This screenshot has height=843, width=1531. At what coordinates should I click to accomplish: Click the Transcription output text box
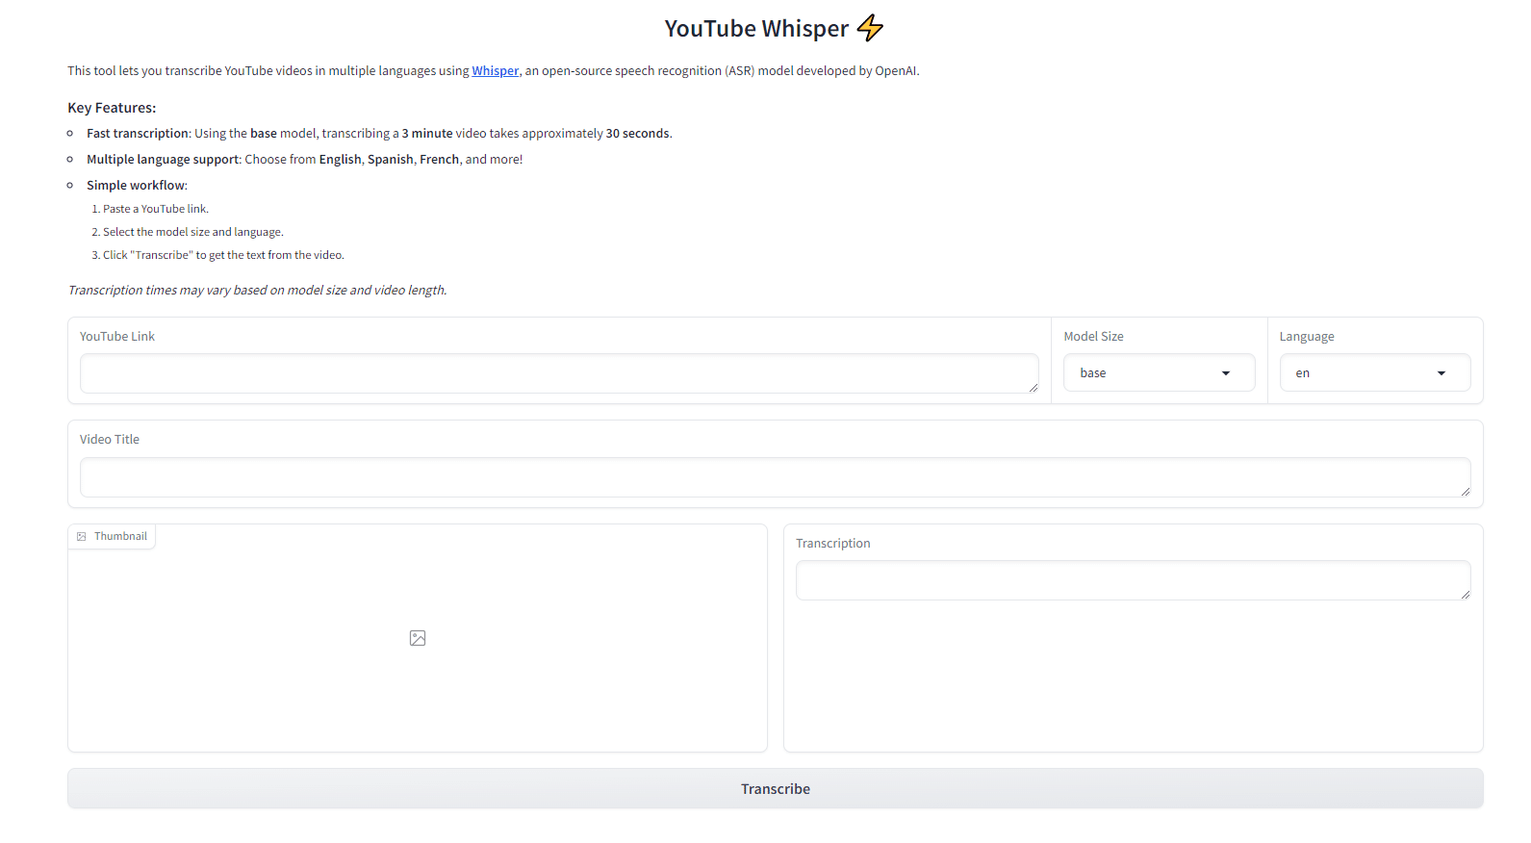point(1133,580)
